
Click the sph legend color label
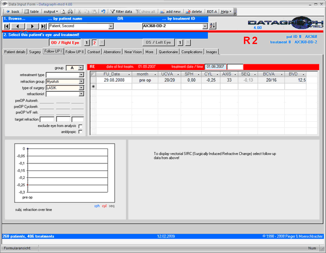(97, 206)
